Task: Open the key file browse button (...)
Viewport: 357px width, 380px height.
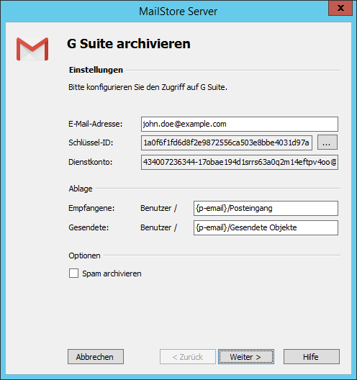Action: click(327, 142)
